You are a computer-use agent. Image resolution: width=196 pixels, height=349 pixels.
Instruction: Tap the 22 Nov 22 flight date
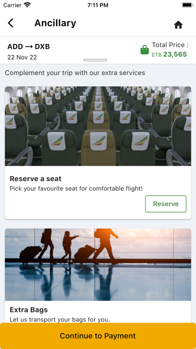22,58
